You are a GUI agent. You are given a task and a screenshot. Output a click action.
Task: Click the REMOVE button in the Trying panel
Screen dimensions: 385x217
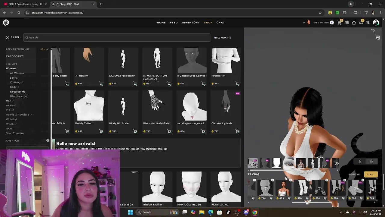pyautogui.click(x=354, y=175)
